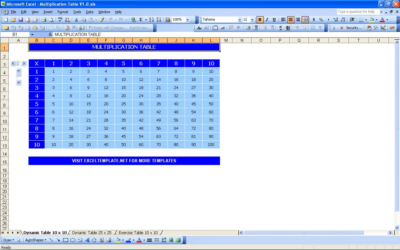The width and height of the screenshot is (400, 250).
Task: Open the AutoSum function dropdown arrow
Action: (x=146, y=20)
